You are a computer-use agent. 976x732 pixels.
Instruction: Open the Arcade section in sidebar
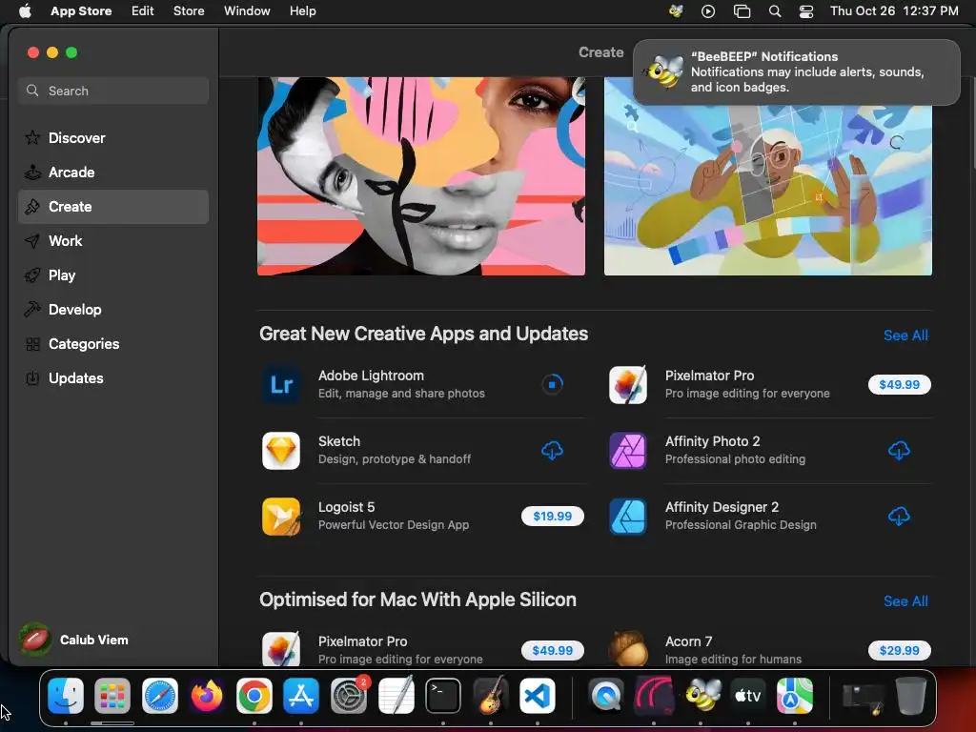(x=113, y=172)
